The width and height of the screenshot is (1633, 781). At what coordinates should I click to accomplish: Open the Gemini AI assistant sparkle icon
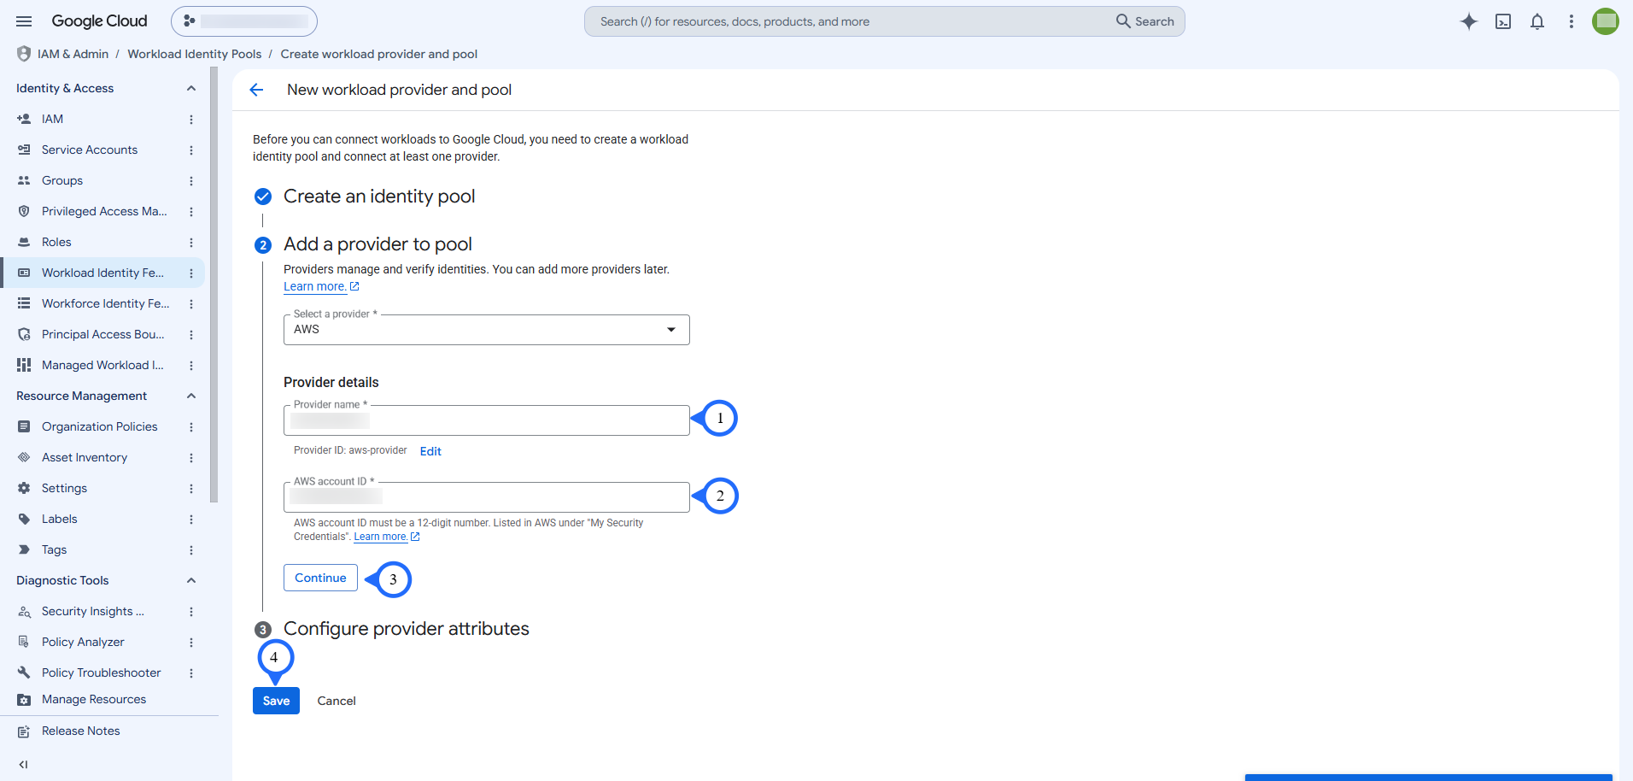[1469, 21]
